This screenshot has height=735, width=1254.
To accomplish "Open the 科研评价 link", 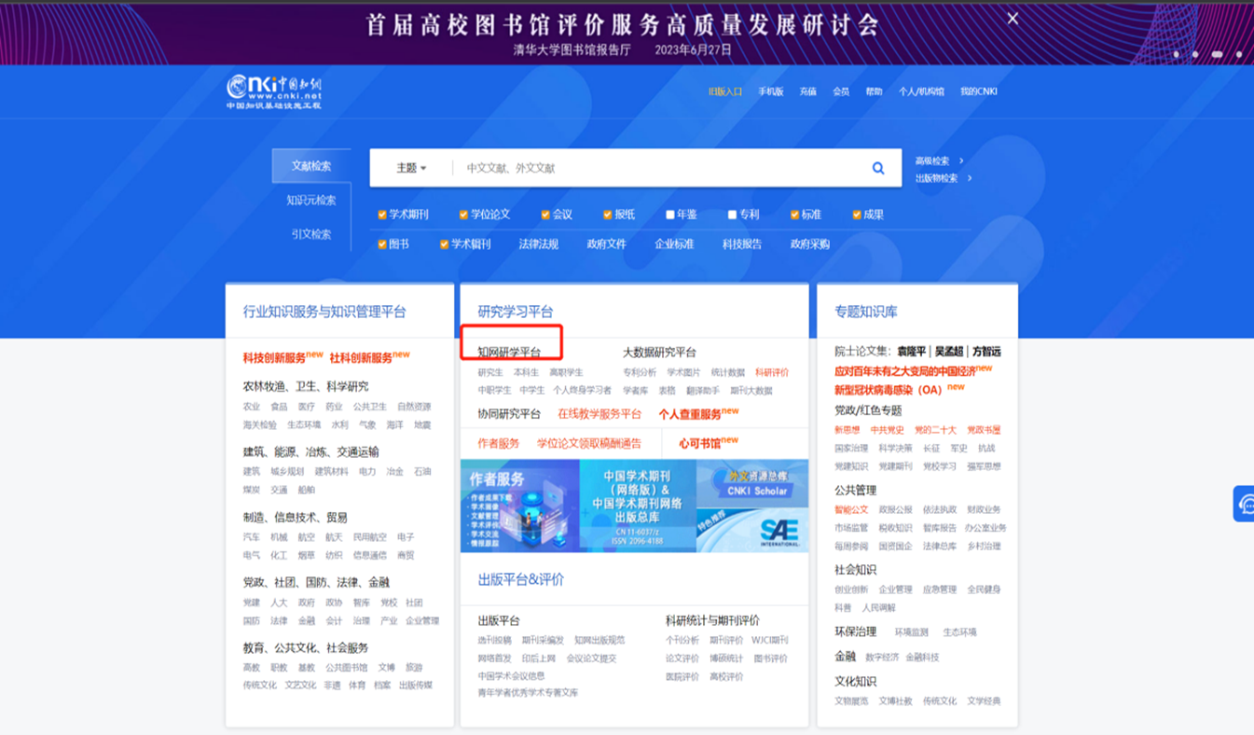I will point(772,372).
